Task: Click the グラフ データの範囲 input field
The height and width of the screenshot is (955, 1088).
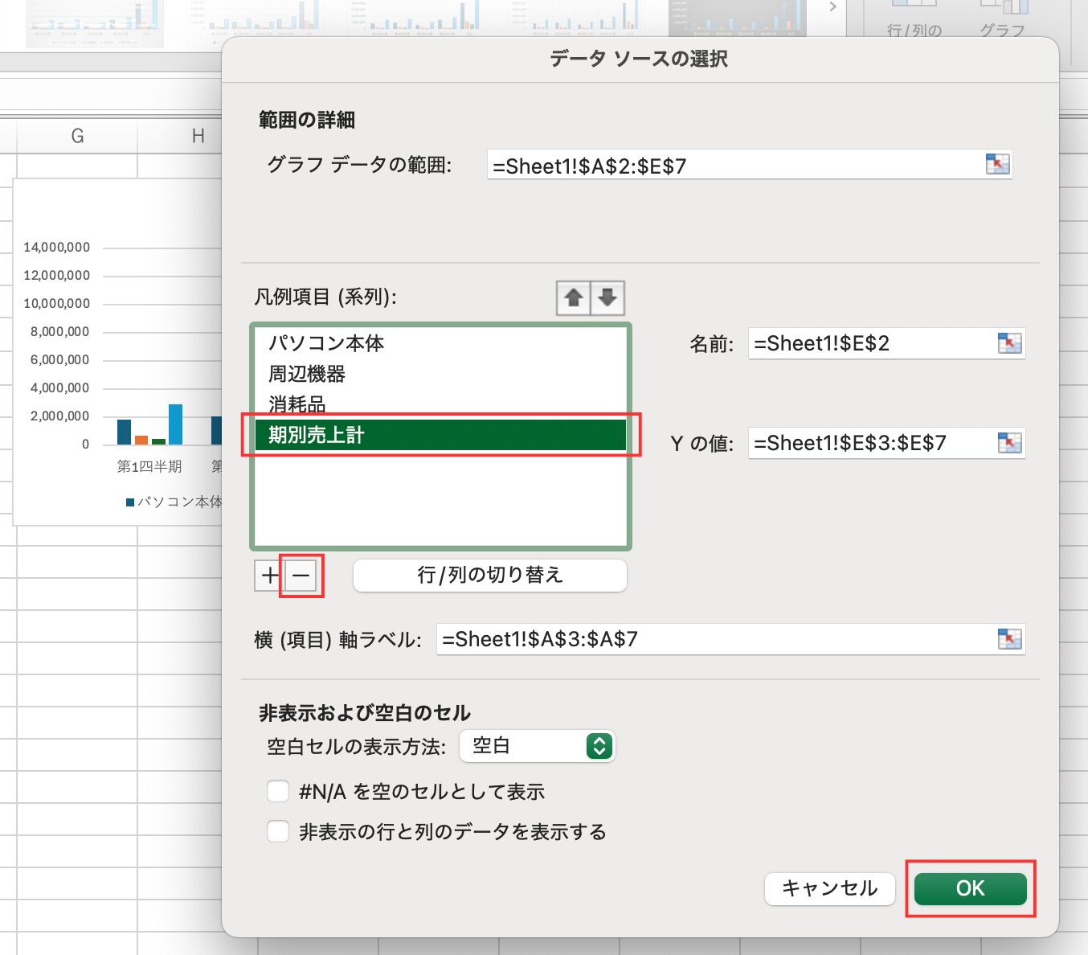Action: point(731,166)
